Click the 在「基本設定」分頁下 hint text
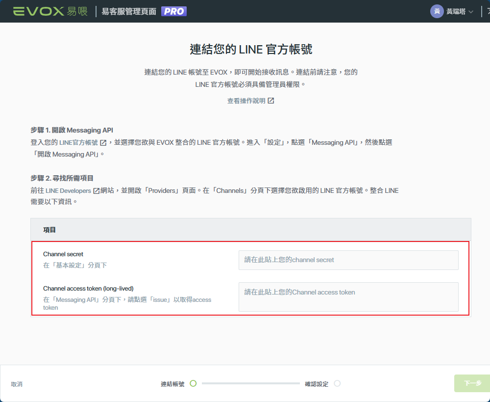Image resolution: width=490 pixels, height=402 pixels. click(75, 265)
